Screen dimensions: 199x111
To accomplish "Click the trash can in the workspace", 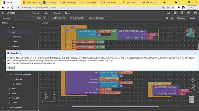I will [192, 99].
